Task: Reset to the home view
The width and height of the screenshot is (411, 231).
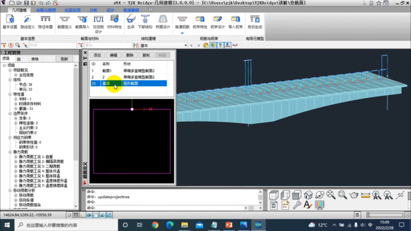Action: [308, 195]
